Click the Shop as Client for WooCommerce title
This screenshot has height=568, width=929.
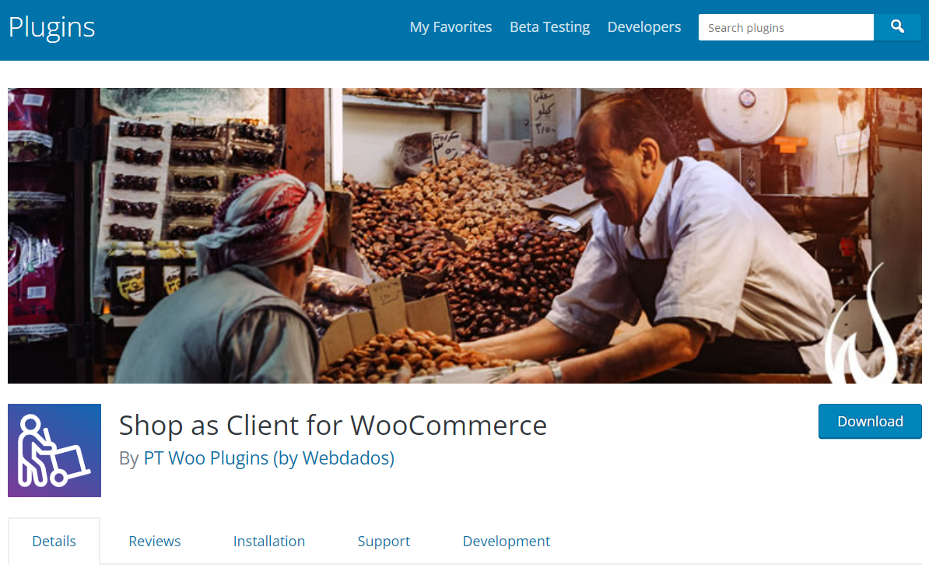tap(333, 426)
